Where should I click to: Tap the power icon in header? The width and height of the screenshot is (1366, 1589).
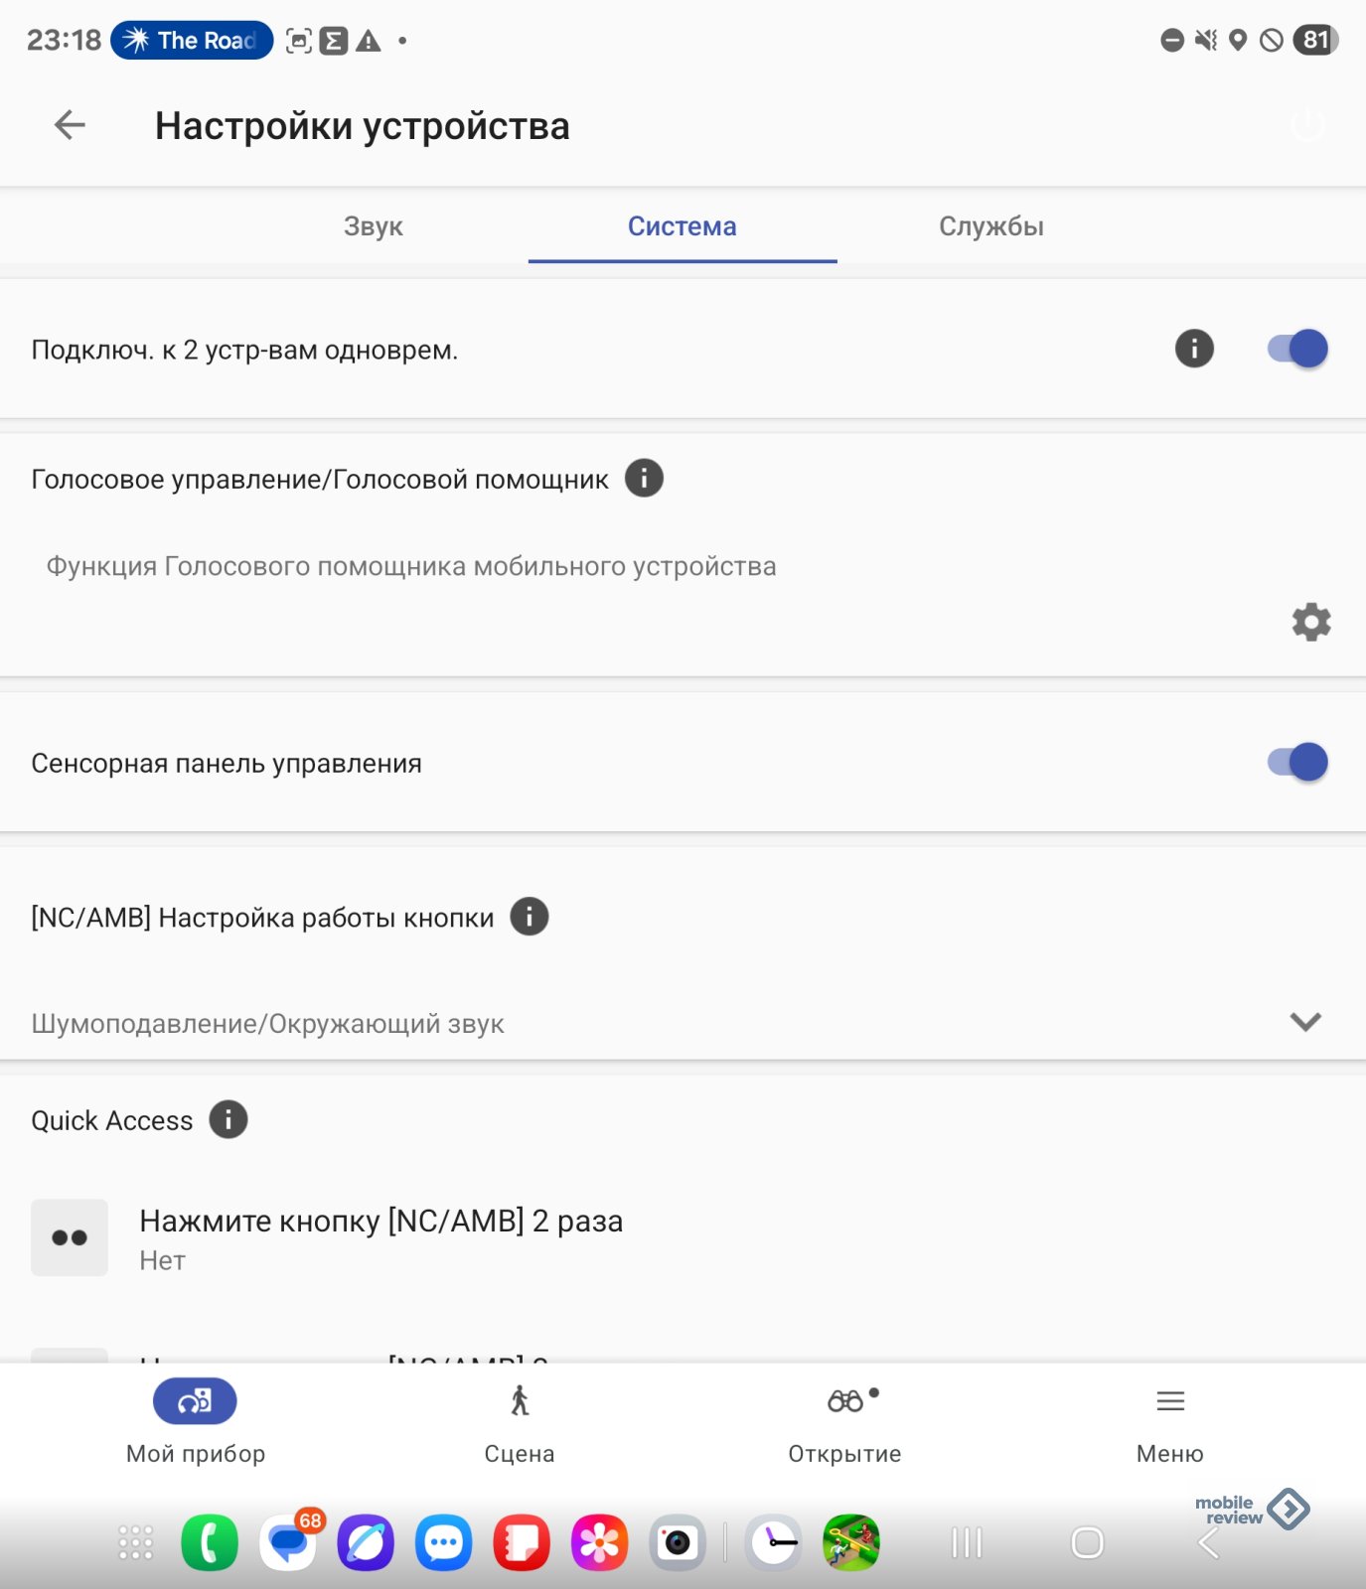pyautogui.click(x=1307, y=126)
